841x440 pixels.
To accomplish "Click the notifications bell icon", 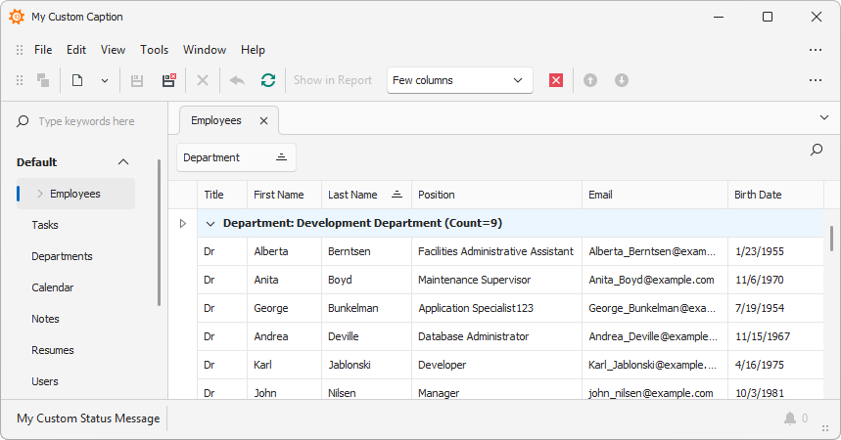I will (x=790, y=418).
